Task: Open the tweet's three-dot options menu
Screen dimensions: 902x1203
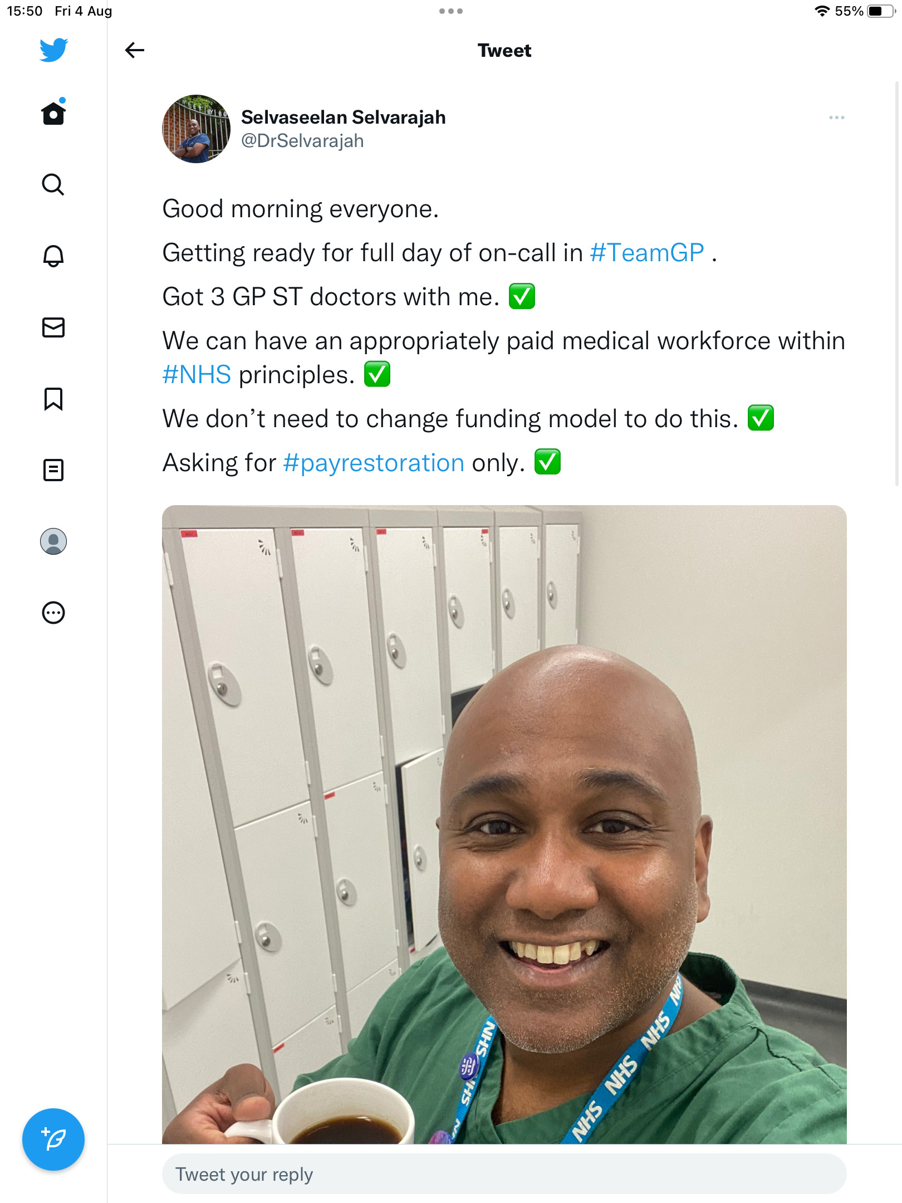Action: point(836,118)
